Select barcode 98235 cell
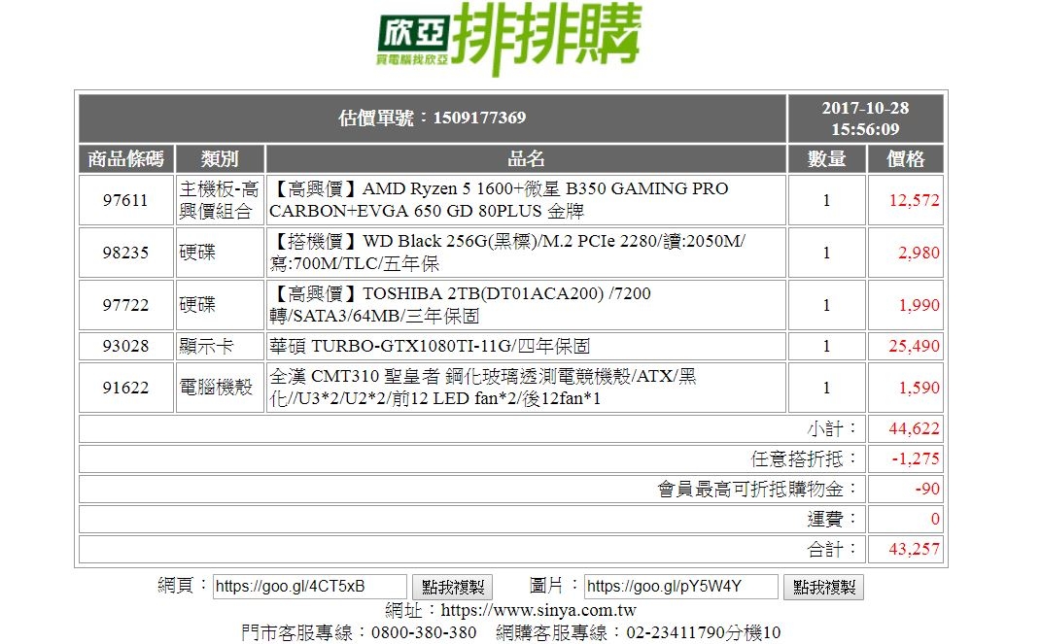This screenshot has height=644, width=1041. click(126, 253)
